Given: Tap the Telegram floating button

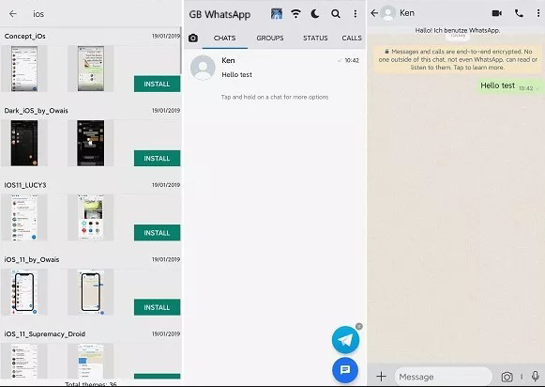Looking at the screenshot, I should click(345, 340).
